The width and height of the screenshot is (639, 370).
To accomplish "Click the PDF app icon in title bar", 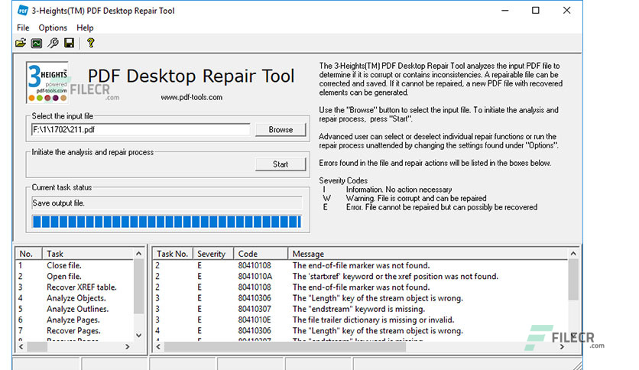I will [23, 11].
